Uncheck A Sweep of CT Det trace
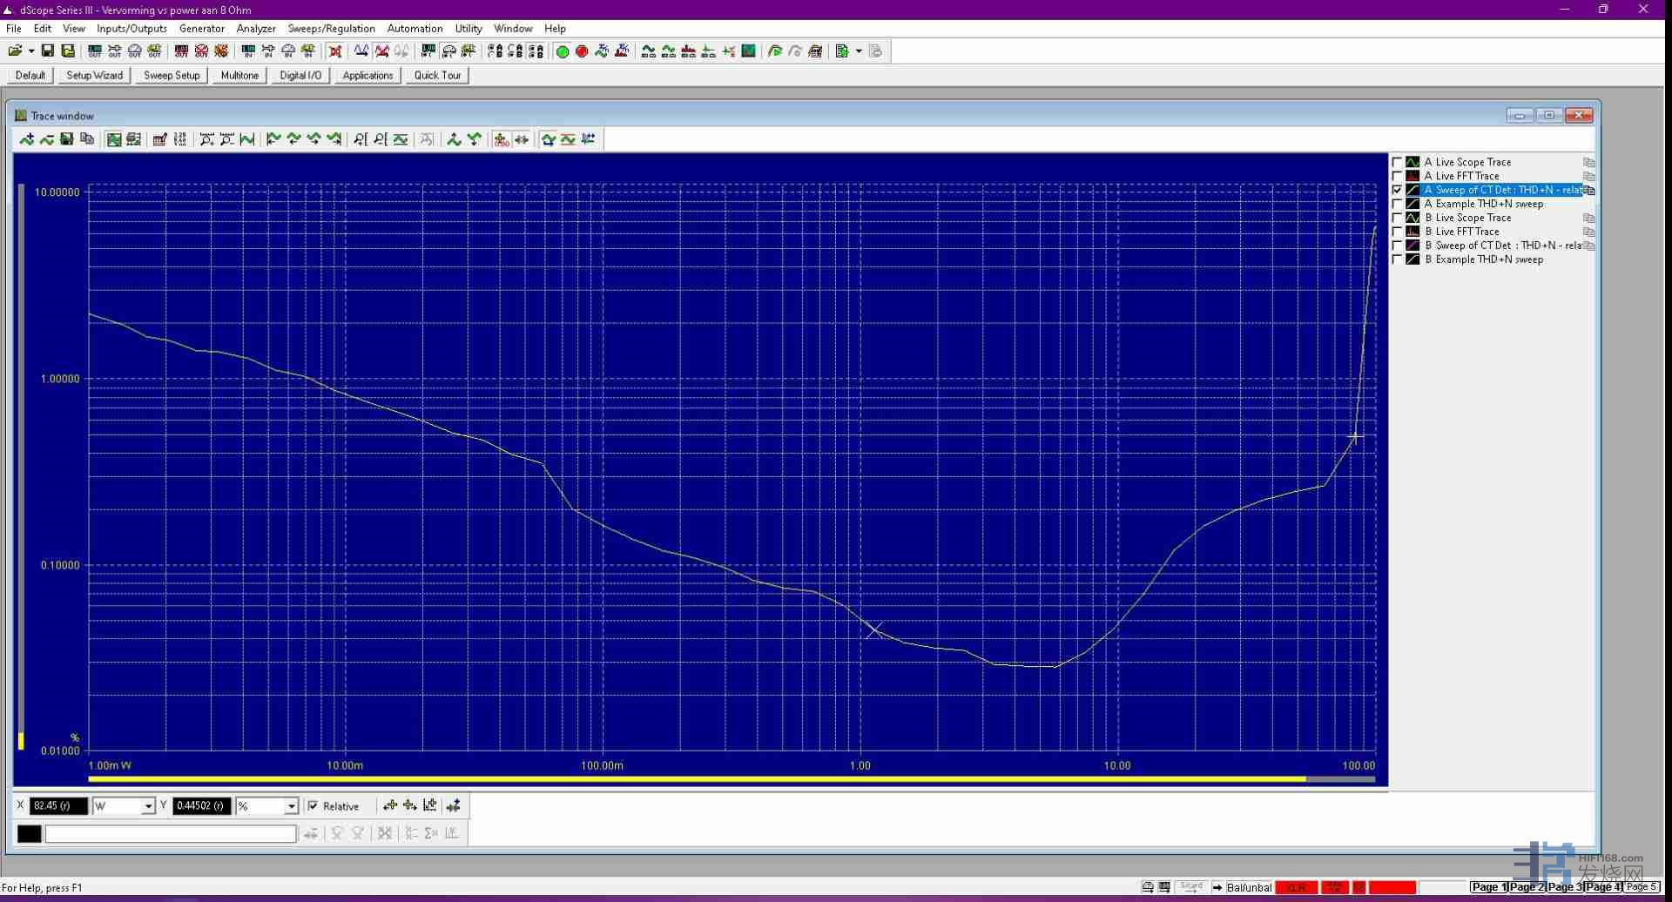This screenshot has height=902, width=1672. click(x=1398, y=190)
